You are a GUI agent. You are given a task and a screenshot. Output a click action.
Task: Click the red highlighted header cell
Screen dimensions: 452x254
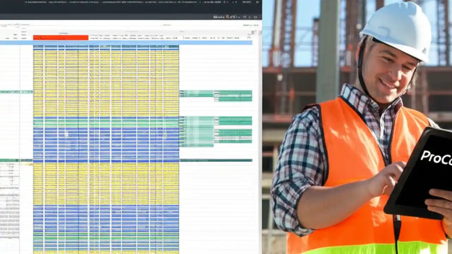click(x=60, y=37)
